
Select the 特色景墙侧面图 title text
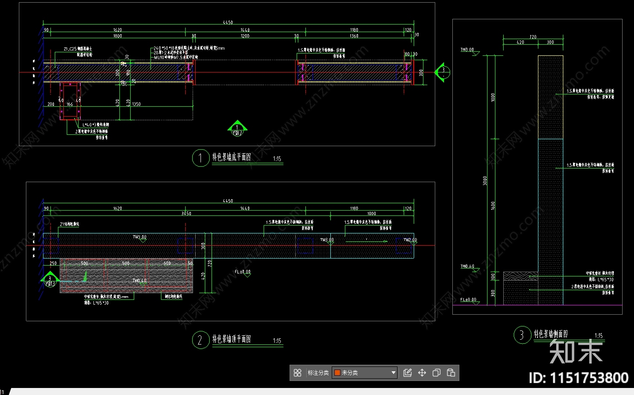(551, 334)
